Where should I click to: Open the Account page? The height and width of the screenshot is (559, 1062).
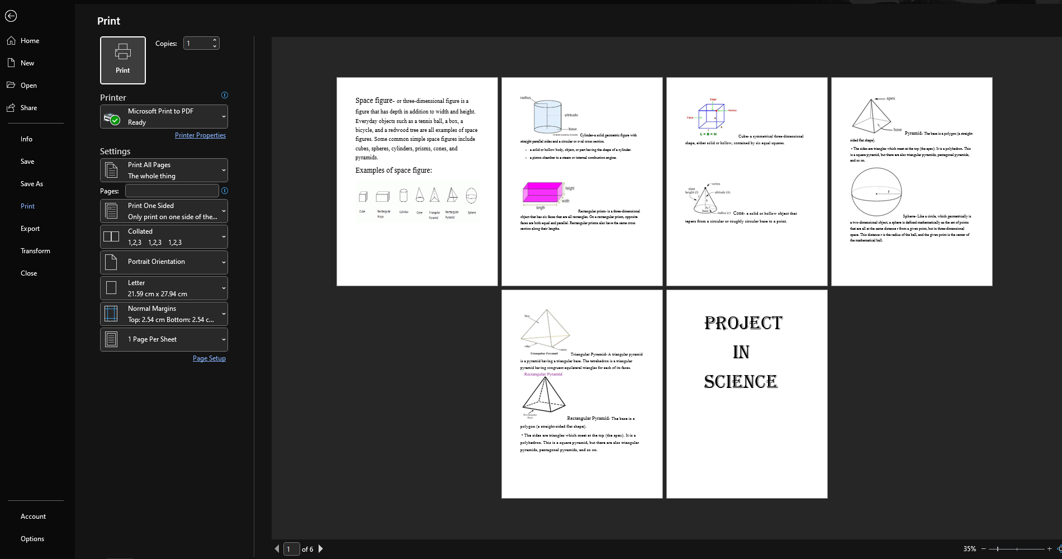click(x=33, y=517)
